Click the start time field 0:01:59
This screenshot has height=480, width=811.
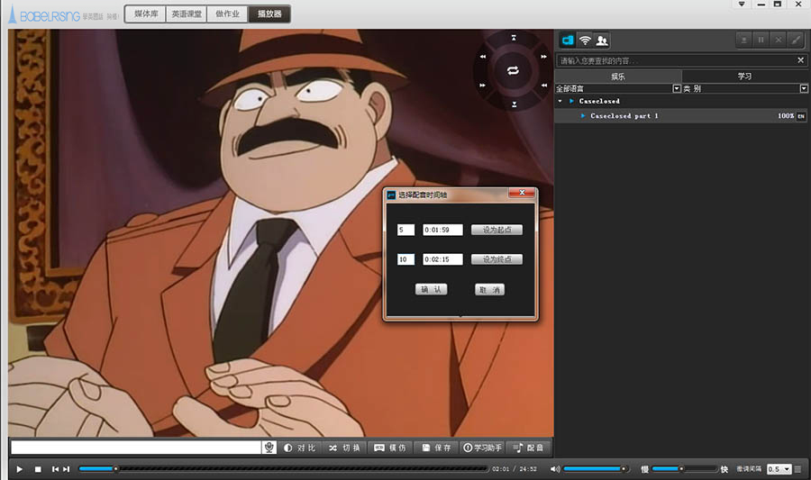pos(442,230)
